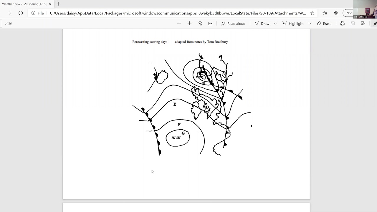377x212 pixels.
Task: Print the PDF document
Action: click(x=342, y=24)
